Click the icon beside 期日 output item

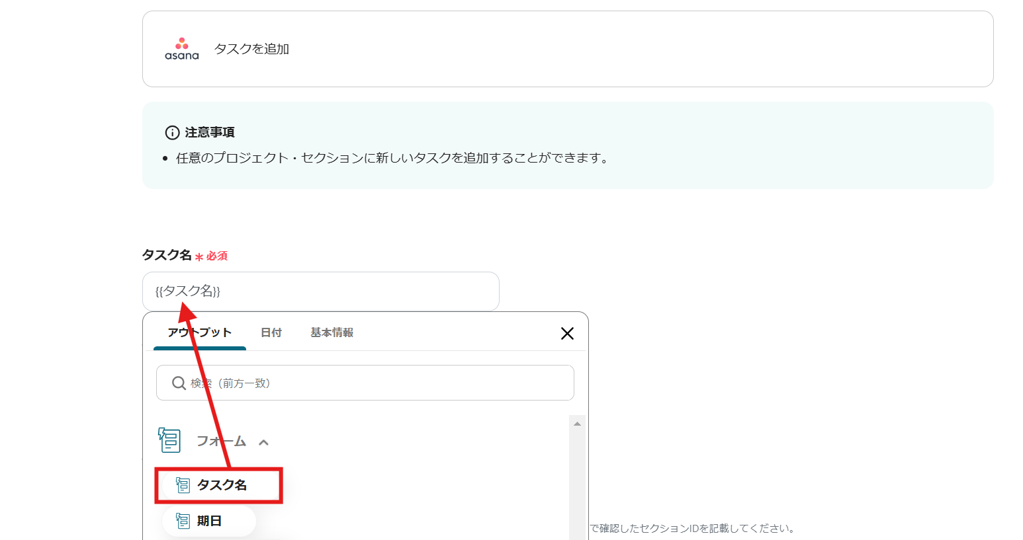click(183, 521)
